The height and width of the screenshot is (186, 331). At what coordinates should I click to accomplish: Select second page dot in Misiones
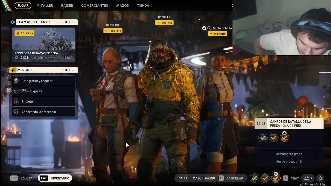point(70,70)
